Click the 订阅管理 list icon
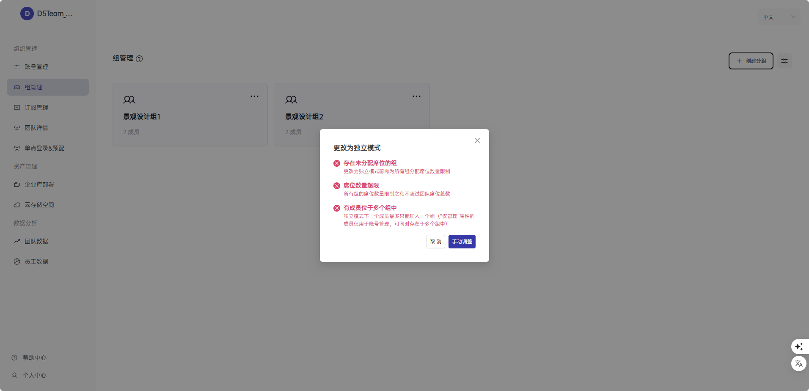Viewport: 809px width, 391px height. click(17, 107)
